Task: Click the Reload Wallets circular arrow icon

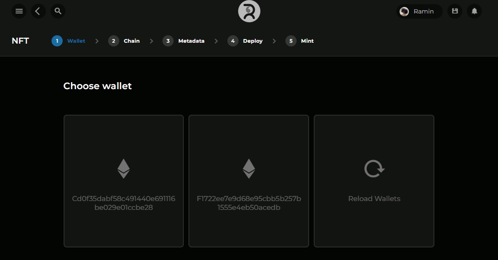Action: point(374,169)
